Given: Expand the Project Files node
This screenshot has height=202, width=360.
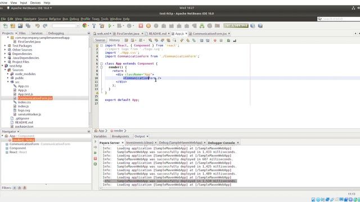Looking at the screenshot, I should click(x=5, y=62).
